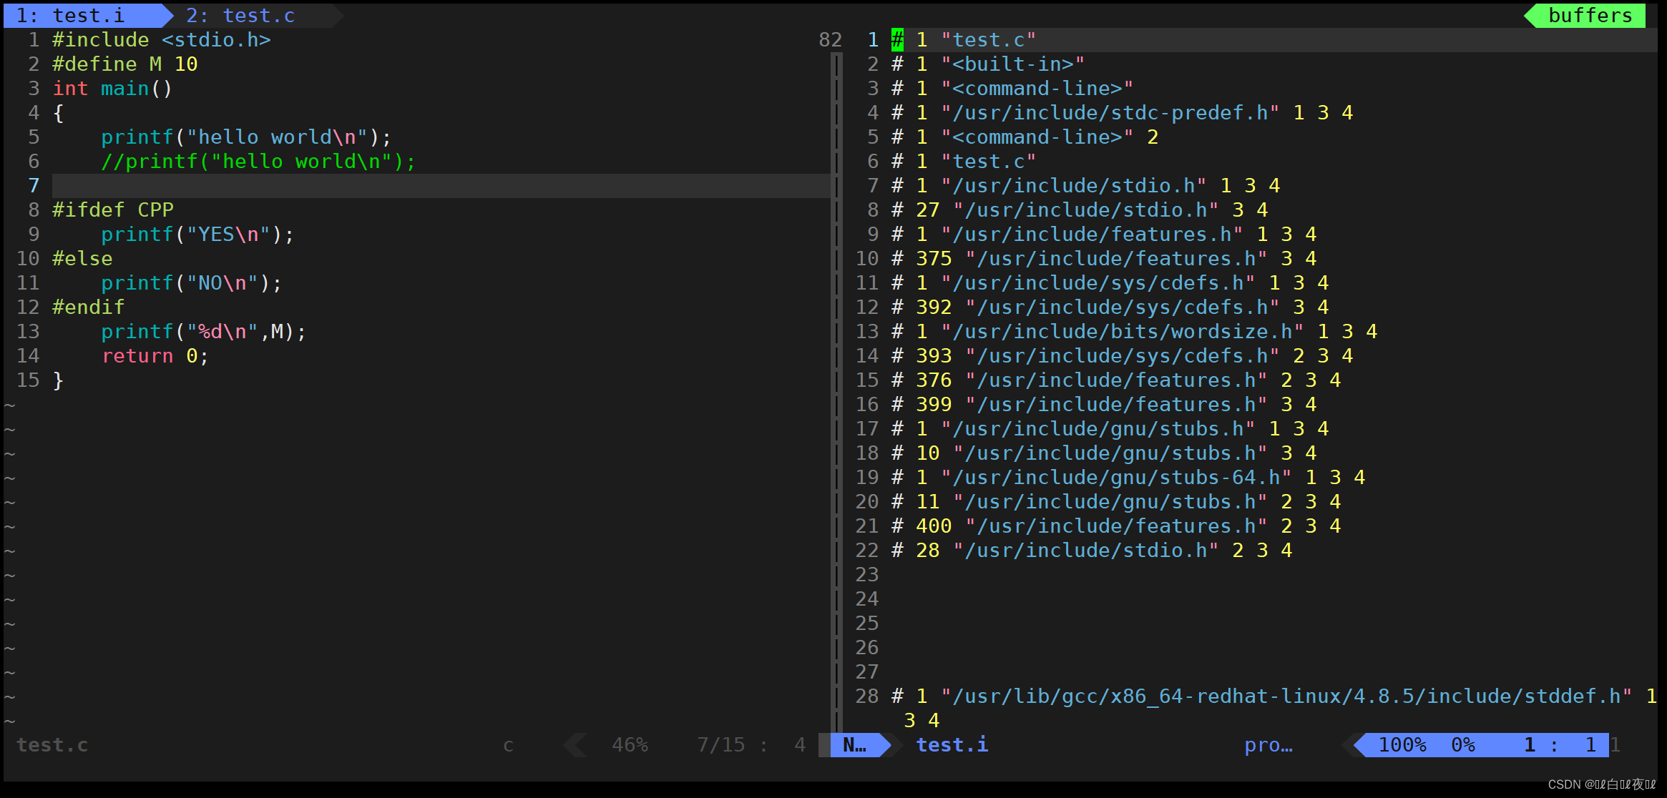Click the '#include <stdio.h>' line
Viewport: 1667px width, 798px height.
coord(162,39)
